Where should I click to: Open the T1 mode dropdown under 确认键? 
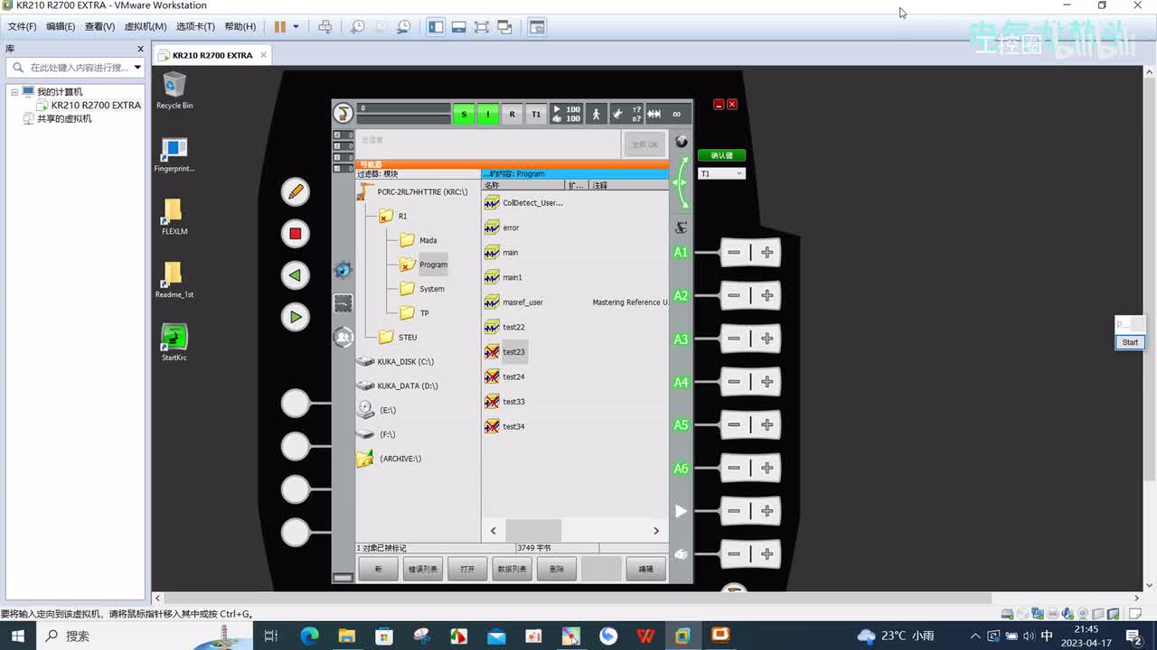[721, 173]
